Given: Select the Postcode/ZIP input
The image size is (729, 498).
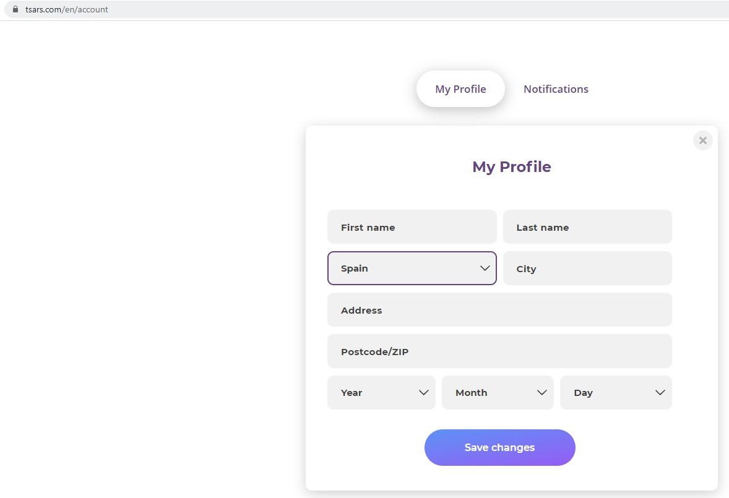Looking at the screenshot, I should click(x=499, y=351).
